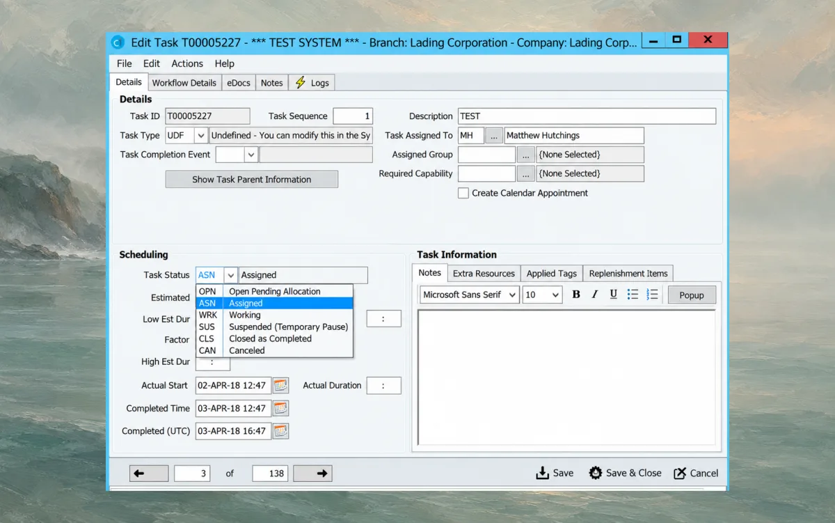
Task: Open calendar picker for Completed (UTC)
Action: click(x=280, y=431)
